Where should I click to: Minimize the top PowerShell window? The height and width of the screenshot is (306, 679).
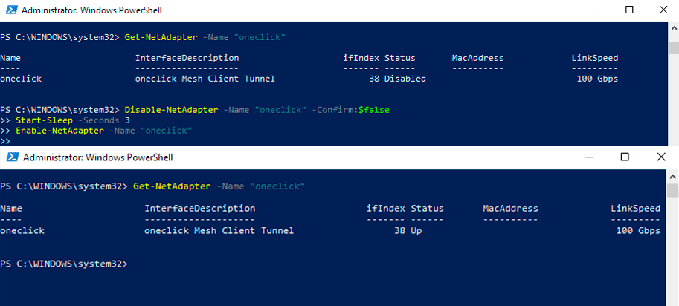point(594,10)
